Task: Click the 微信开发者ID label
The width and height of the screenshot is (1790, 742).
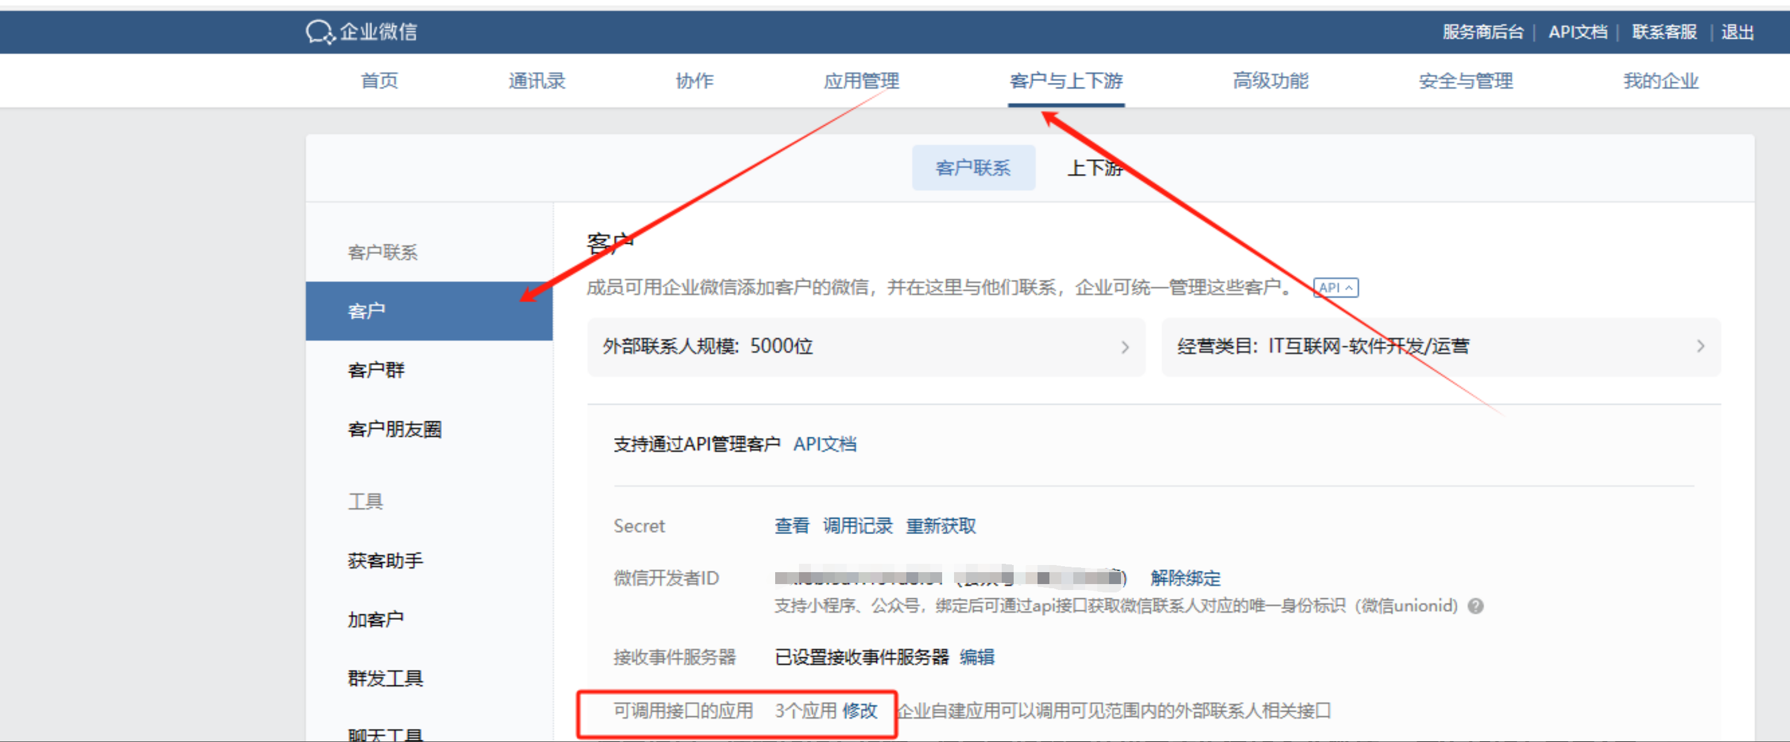Action: 665,578
